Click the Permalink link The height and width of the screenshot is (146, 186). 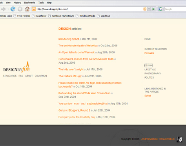pyautogui.click(x=149, y=53)
